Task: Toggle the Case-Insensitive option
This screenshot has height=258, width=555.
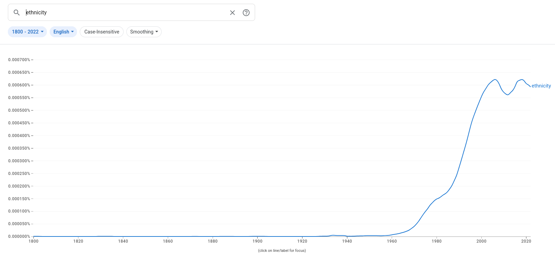Action: (x=102, y=32)
